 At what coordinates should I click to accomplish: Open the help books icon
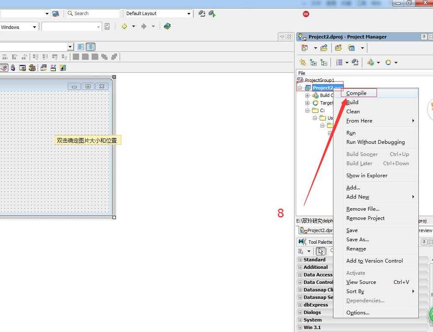(167, 26)
